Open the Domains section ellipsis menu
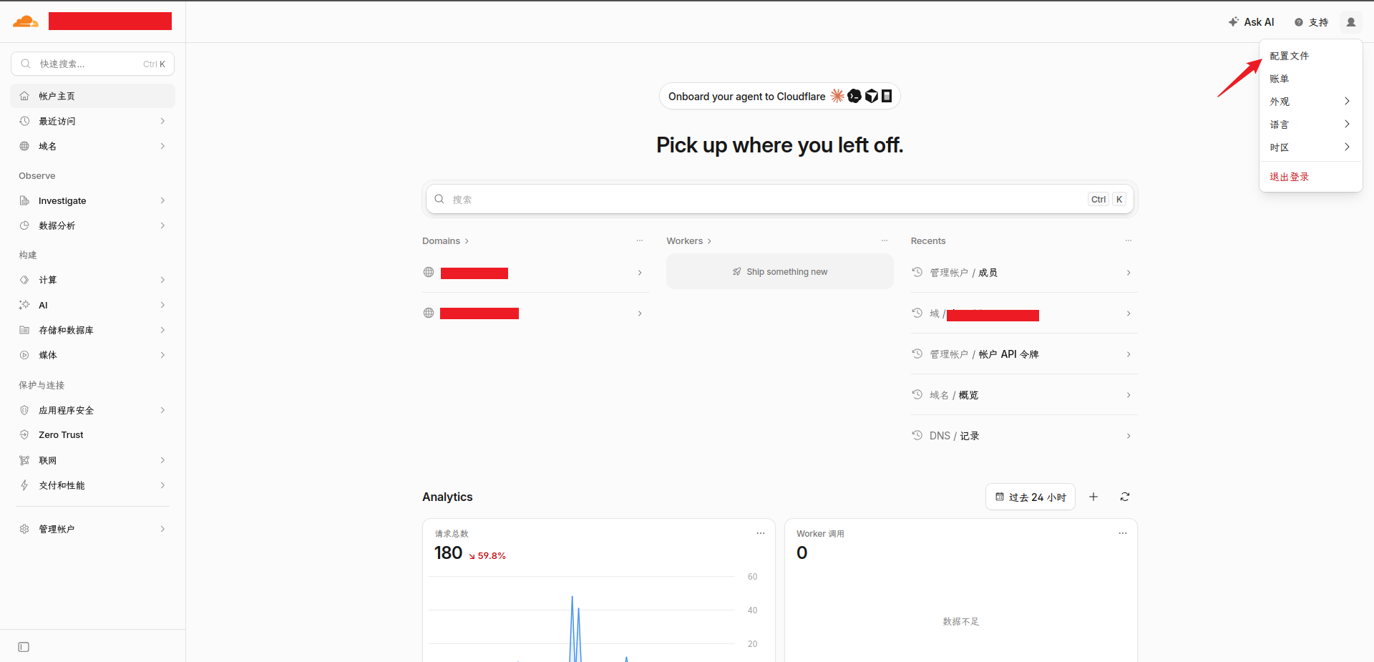 [x=640, y=240]
